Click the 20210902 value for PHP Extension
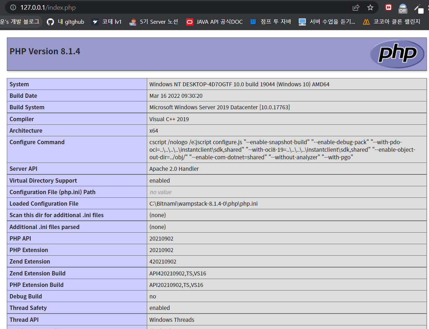 tap(161, 250)
